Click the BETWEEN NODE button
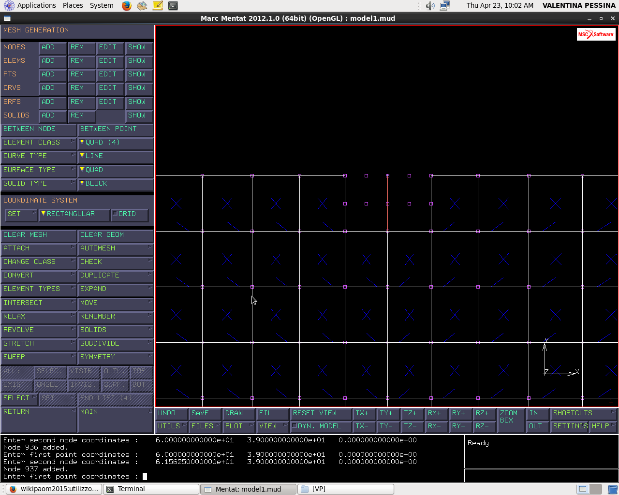 coord(39,129)
